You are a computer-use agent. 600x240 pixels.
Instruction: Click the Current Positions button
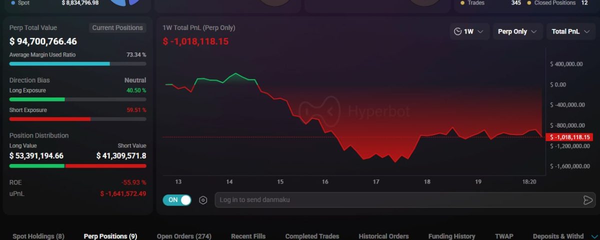(x=117, y=28)
